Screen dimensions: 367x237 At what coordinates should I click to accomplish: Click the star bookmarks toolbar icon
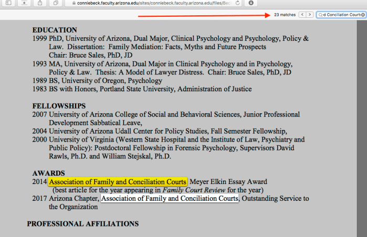click(24, 3)
